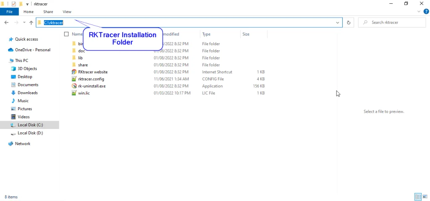Select the RKtracer website name text
The width and height of the screenshot is (430, 201).
pos(93,72)
